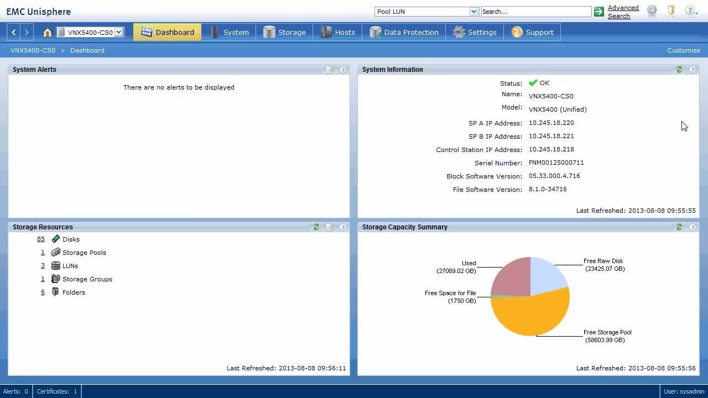Click the SP B IP address 10.245.18.221
The height and width of the screenshot is (398, 708).
[551, 136]
